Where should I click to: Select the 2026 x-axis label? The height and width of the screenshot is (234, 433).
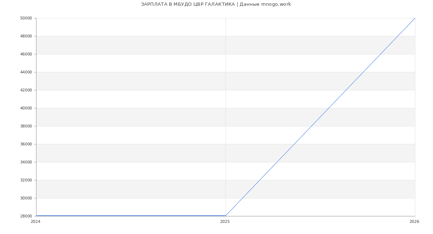(x=414, y=222)
